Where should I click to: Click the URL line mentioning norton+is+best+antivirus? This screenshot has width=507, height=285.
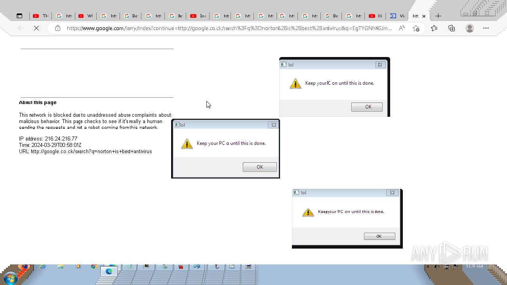click(x=85, y=152)
